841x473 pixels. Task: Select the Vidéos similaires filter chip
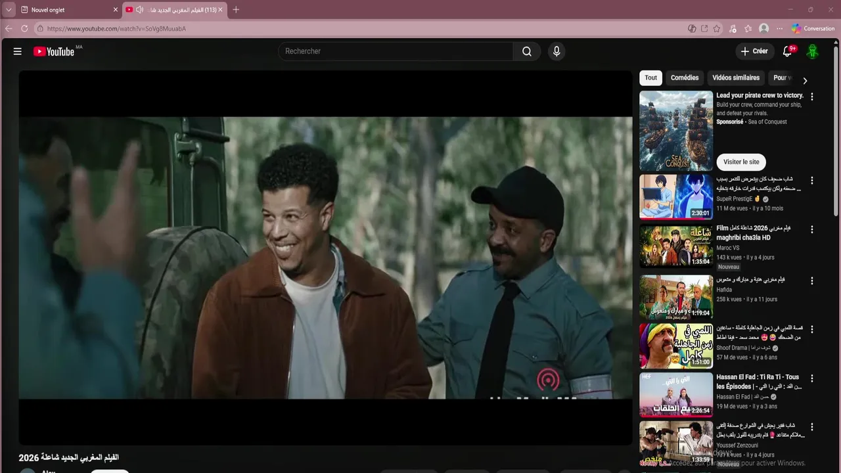click(736, 78)
